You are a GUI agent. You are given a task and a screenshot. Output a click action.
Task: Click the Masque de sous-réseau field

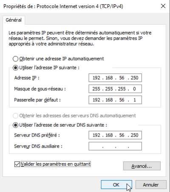click(x=115, y=89)
